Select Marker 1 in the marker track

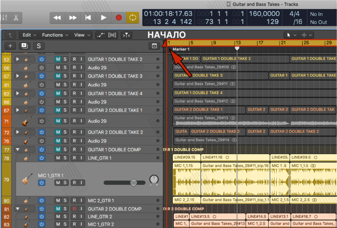[x=181, y=49]
